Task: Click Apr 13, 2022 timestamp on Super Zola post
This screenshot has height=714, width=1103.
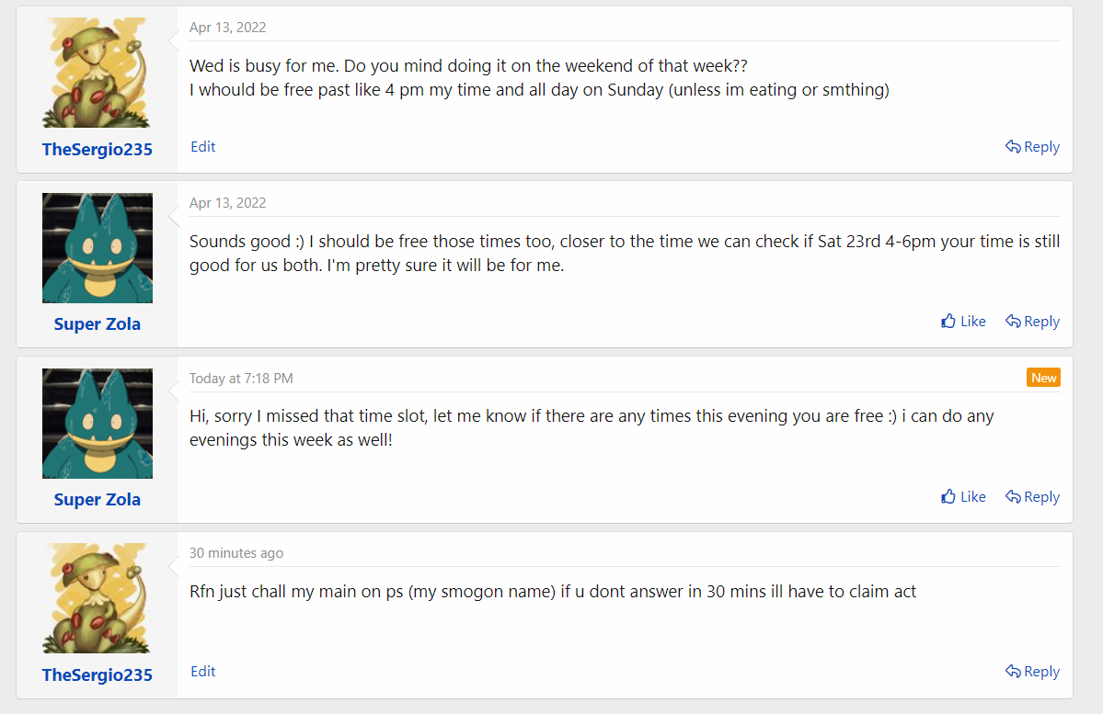Action: point(227,203)
